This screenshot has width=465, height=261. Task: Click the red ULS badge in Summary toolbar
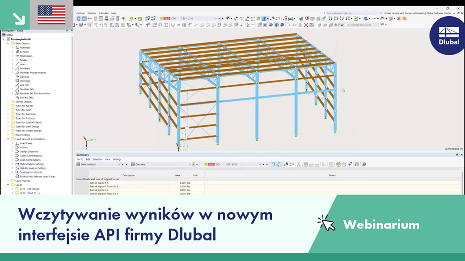tap(211, 164)
